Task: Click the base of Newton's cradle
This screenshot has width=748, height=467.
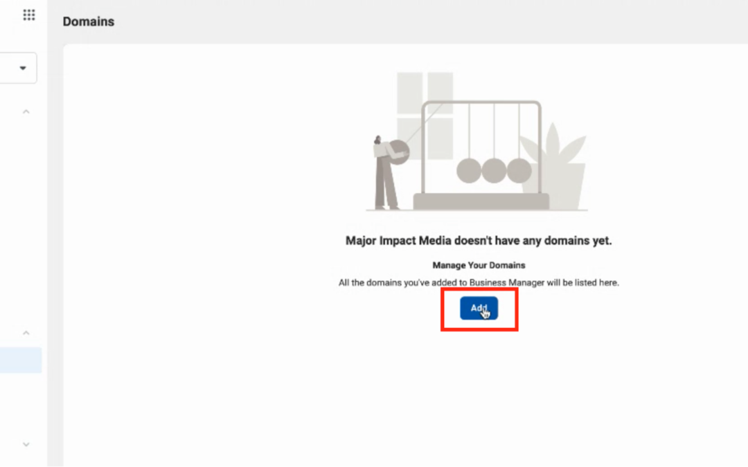Action: (x=481, y=201)
